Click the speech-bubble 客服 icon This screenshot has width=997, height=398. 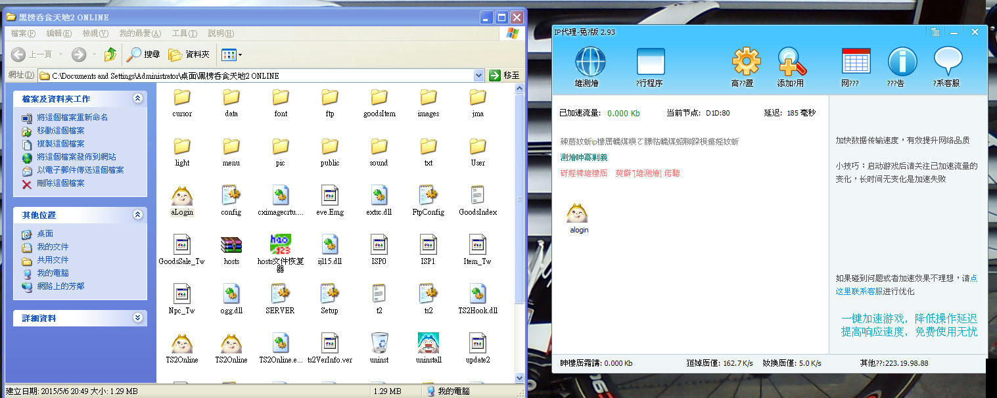[948, 62]
